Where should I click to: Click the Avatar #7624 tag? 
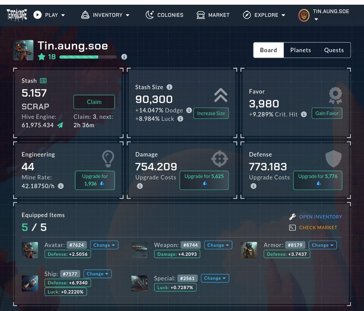pos(77,245)
